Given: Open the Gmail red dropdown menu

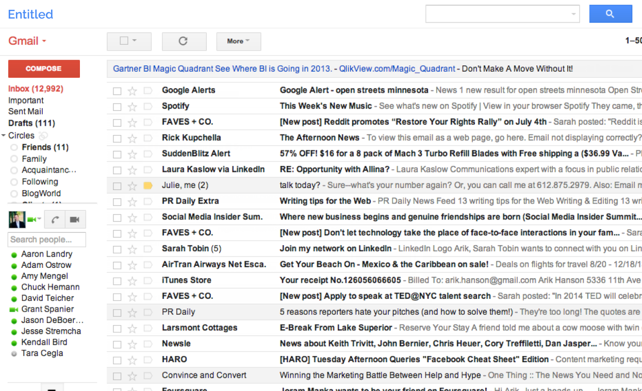Looking at the screenshot, I should click(x=27, y=41).
